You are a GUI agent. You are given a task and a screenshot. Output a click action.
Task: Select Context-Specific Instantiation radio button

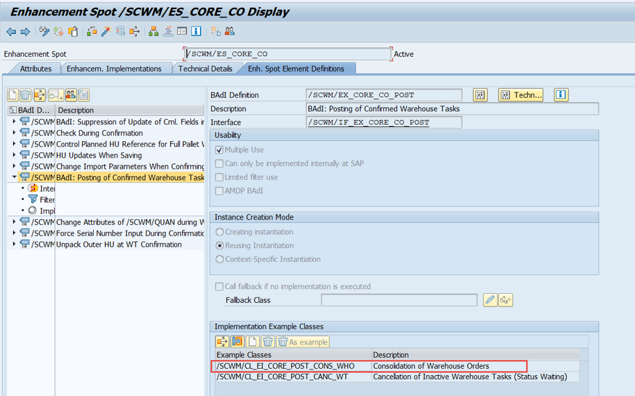219,259
